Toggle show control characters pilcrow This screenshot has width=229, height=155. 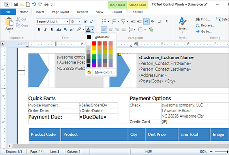click(x=167, y=22)
